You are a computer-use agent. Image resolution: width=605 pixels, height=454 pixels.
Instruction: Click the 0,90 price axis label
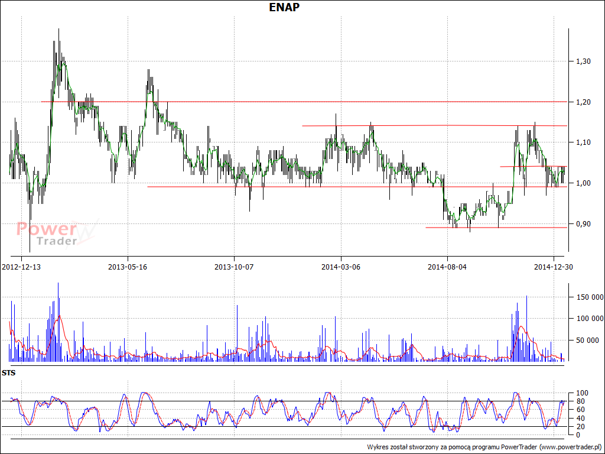[x=583, y=224]
